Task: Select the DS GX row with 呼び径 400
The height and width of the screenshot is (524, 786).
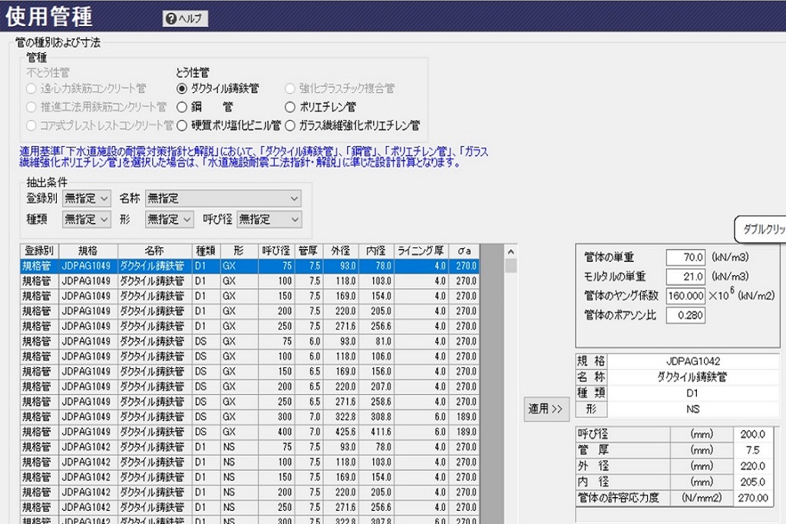Action: (249, 432)
